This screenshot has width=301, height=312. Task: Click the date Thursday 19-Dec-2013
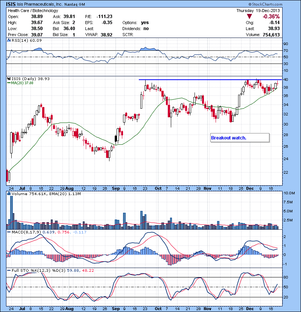[258, 11]
